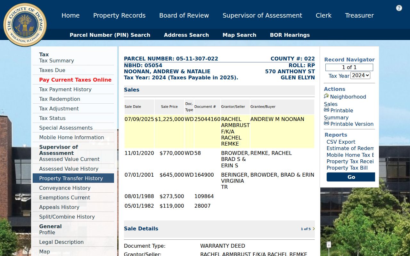Viewport: 410px width, 256px height.
Task: Switch to Parcel Number (PIN) Search
Action: pos(110,35)
